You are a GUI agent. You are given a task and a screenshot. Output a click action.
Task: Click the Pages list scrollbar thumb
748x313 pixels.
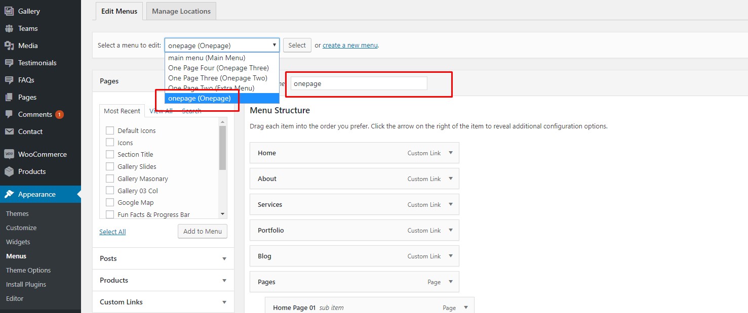tap(222, 148)
